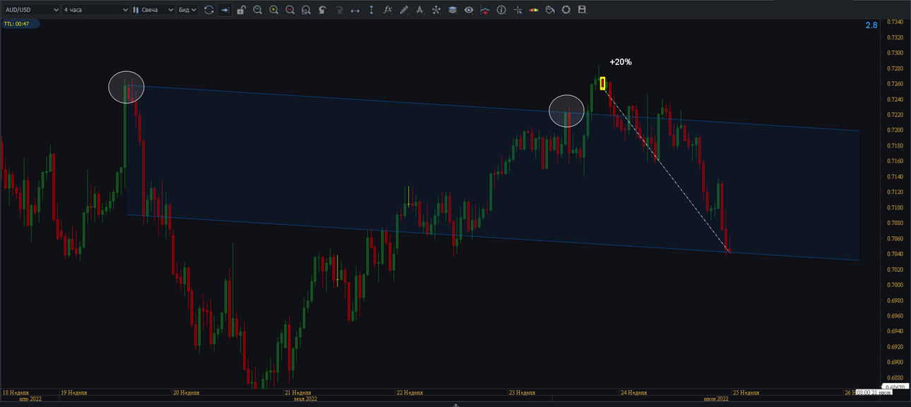Click the мая 2022 month label

click(306, 399)
